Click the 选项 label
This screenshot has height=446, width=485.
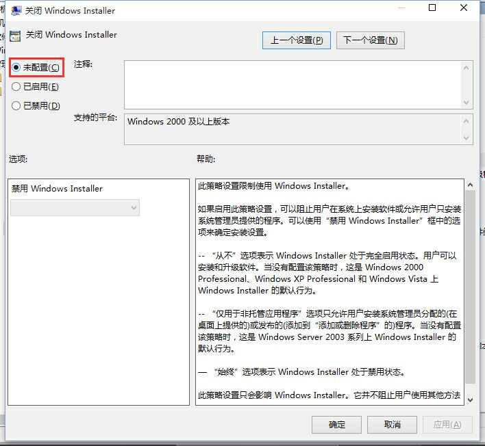click(x=18, y=159)
